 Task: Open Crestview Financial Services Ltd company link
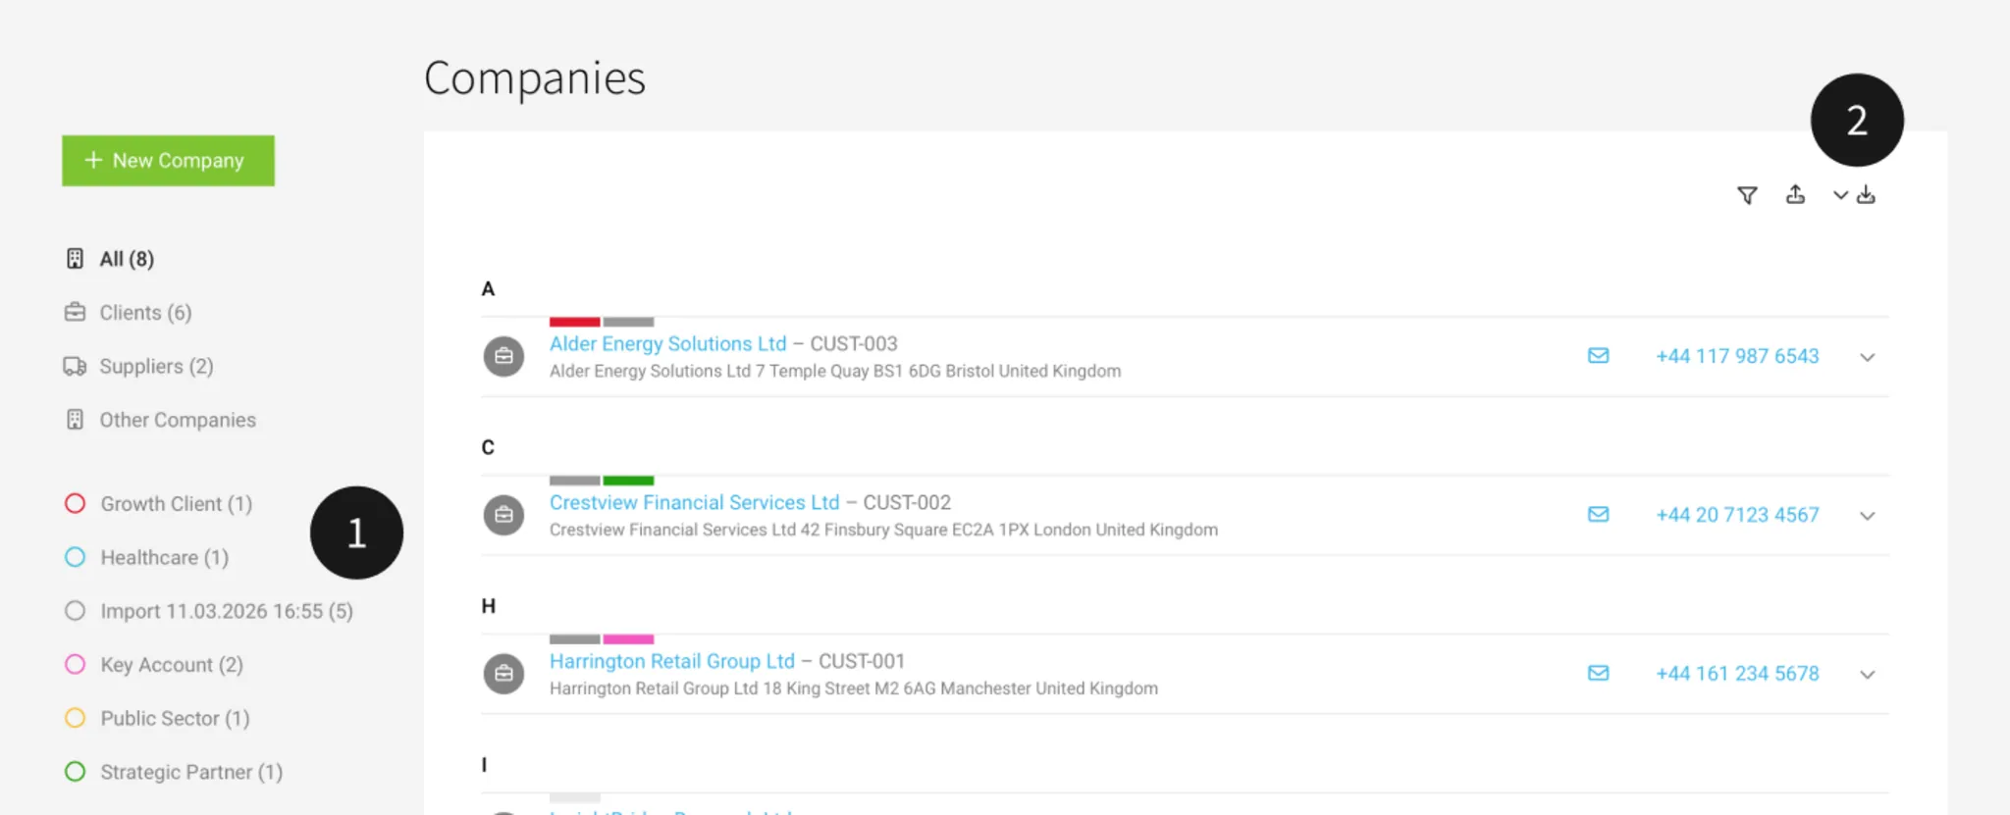point(694,503)
